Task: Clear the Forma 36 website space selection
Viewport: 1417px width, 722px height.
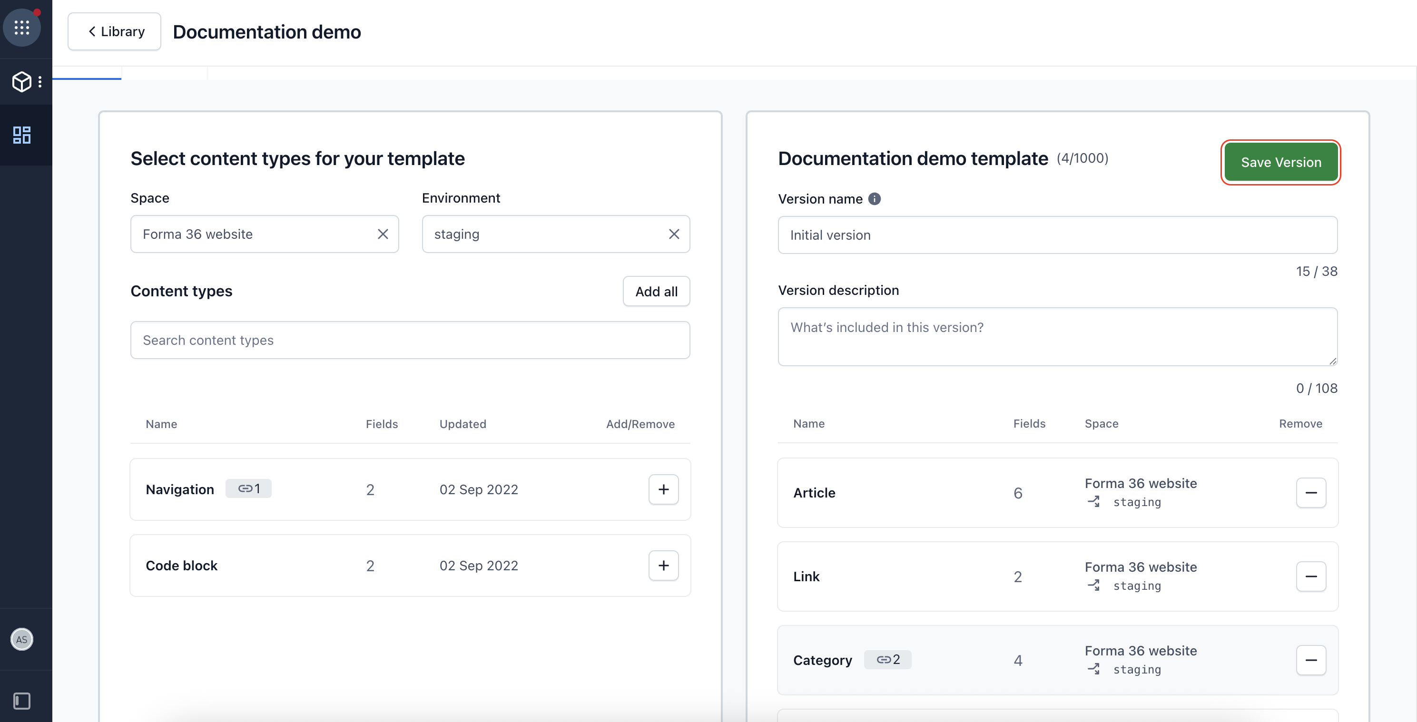Action: click(383, 234)
